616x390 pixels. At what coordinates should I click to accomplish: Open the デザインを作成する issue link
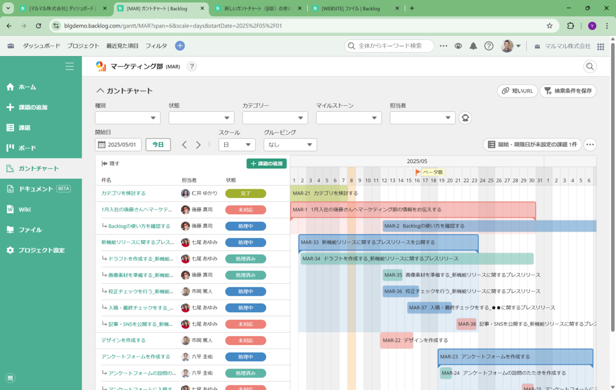pyautogui.click(x=123, y=340)
